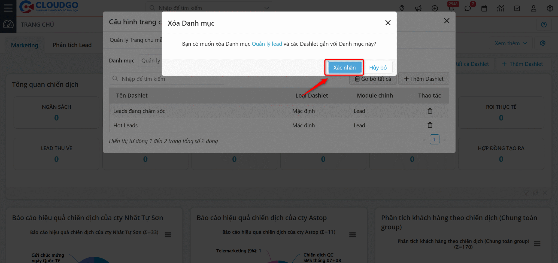Open notifications bell icon
This screenshot has width=558, height=263.
click(x=451, y=8)
